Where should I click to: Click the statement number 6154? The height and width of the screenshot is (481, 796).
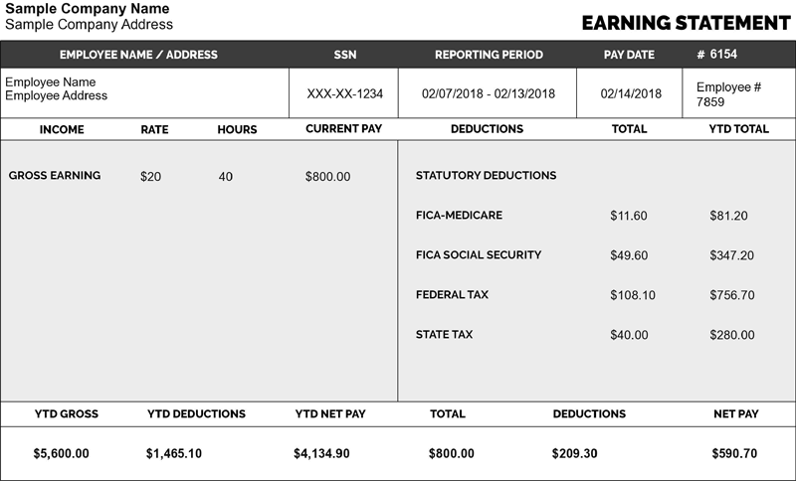(737, 54)
